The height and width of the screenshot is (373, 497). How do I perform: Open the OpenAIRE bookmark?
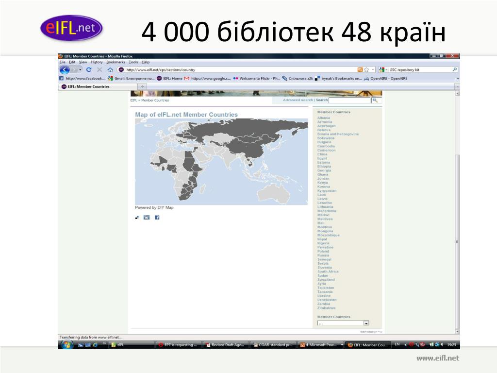(x=385, y=78)
